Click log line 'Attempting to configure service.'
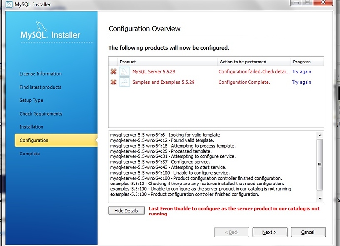The height and width of the screenshot is (246, 340). 173,156
